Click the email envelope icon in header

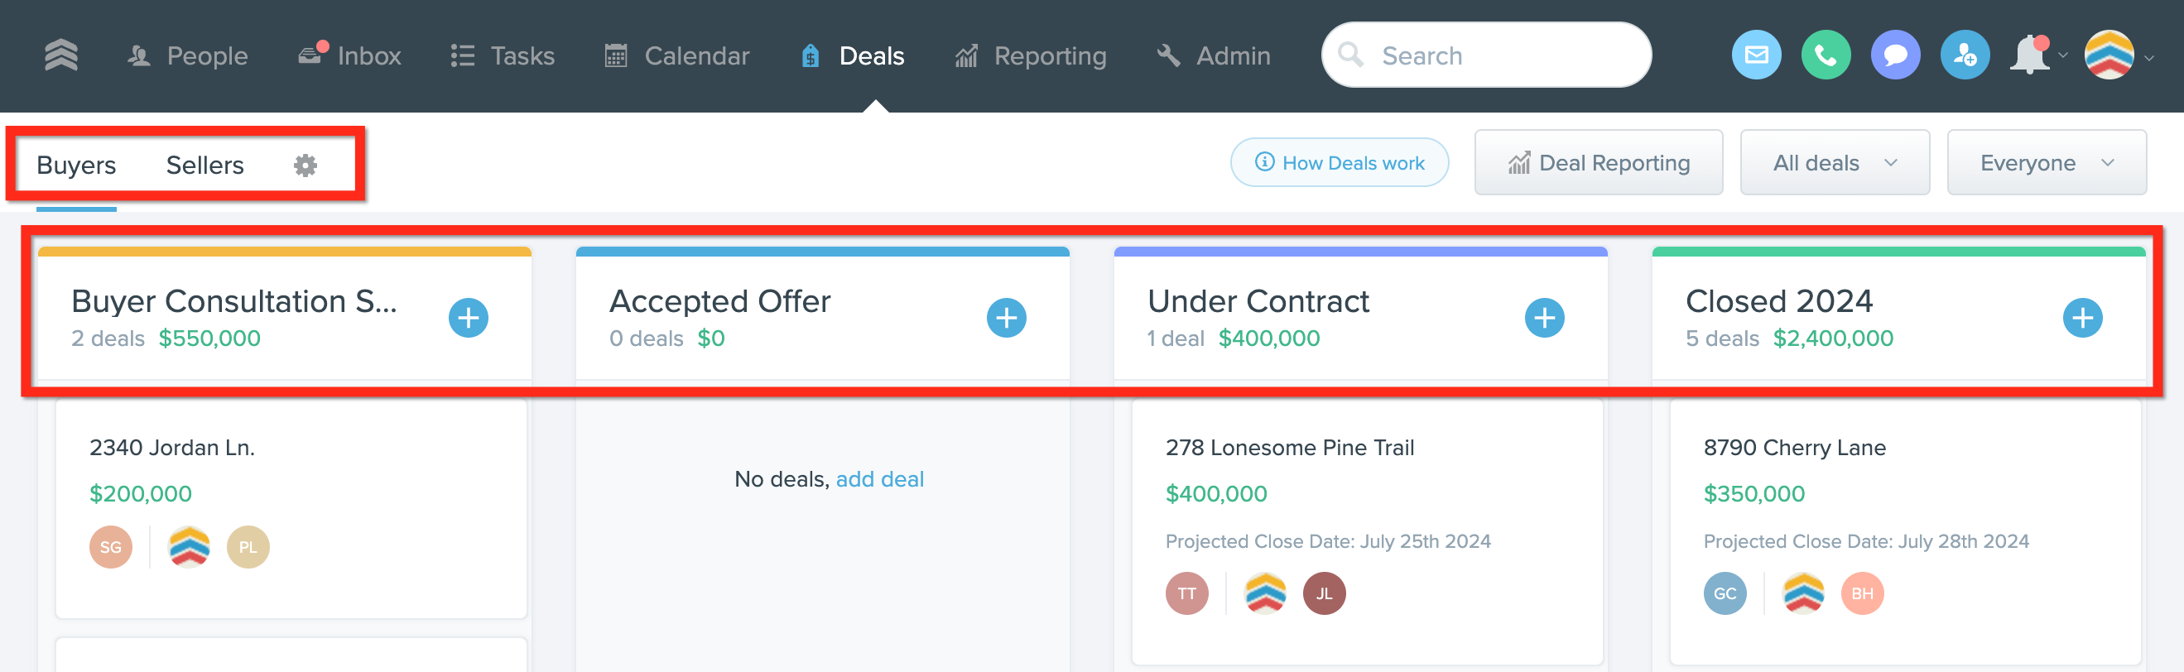coord(1756,55)
